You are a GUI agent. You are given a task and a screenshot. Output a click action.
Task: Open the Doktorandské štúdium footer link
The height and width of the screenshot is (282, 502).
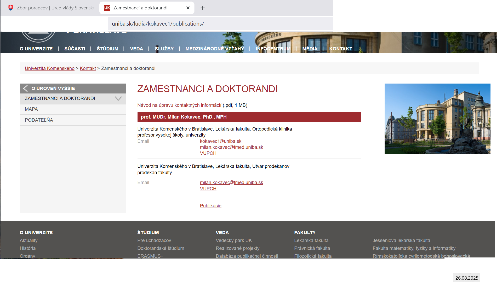pos(161,248)
